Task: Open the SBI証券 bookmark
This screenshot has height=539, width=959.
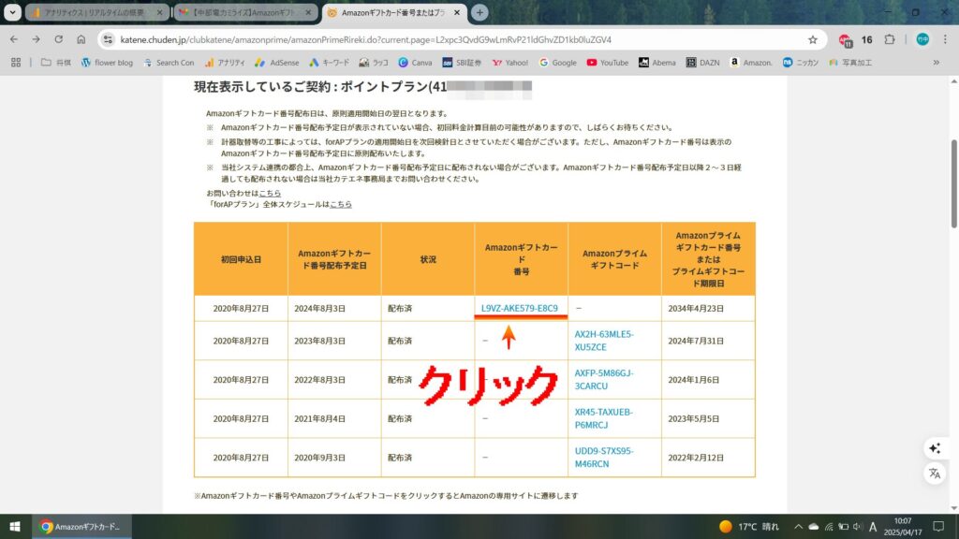Action: (462, 63)
